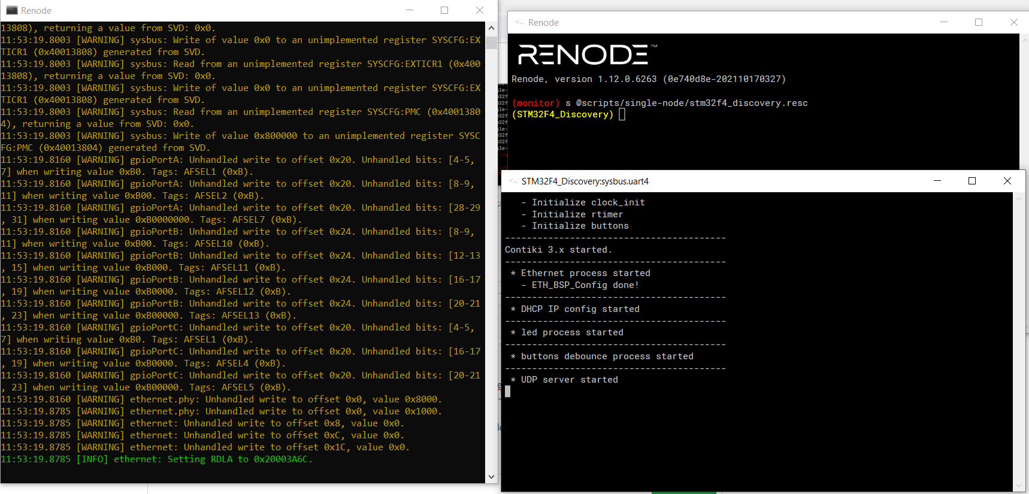Click the uart4 window scrollbar down arrow
This screenshot has width=1029, height=494.
pos(1019,486)
